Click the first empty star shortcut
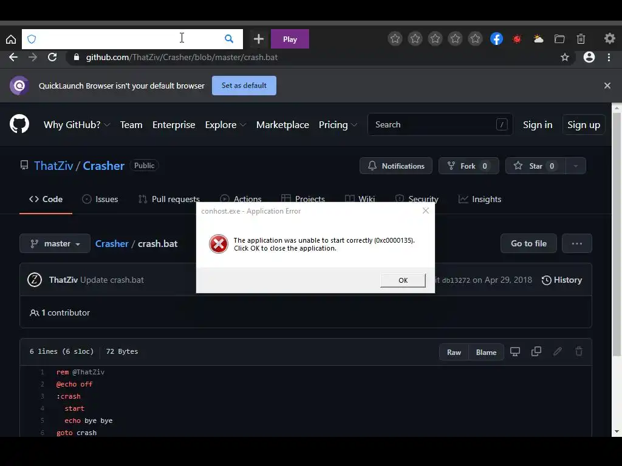Viewport: 622px width, 466px height. click(x=395, y=38)
